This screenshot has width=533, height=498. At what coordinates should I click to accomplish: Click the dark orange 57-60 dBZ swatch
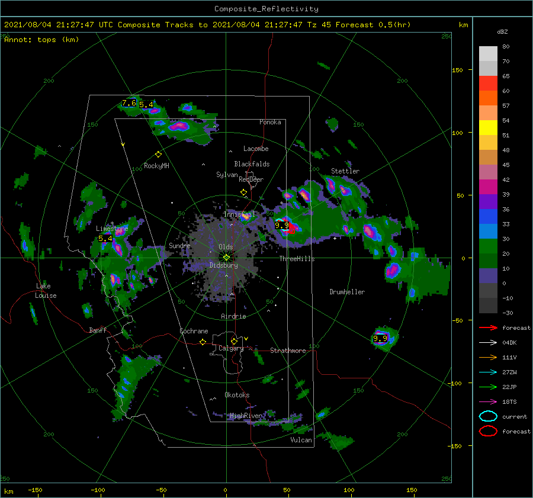488,98
